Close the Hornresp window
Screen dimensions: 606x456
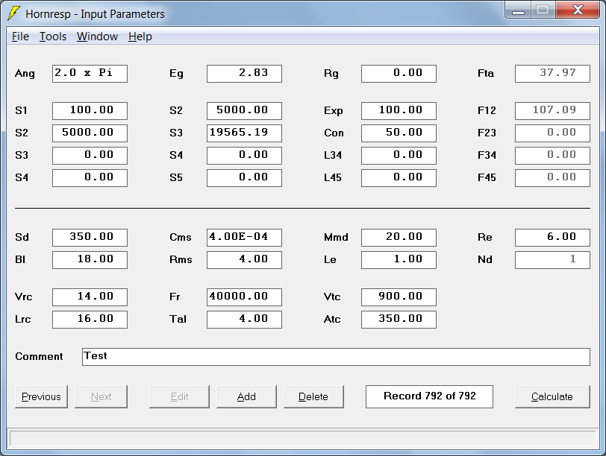(x=578, y=10)
